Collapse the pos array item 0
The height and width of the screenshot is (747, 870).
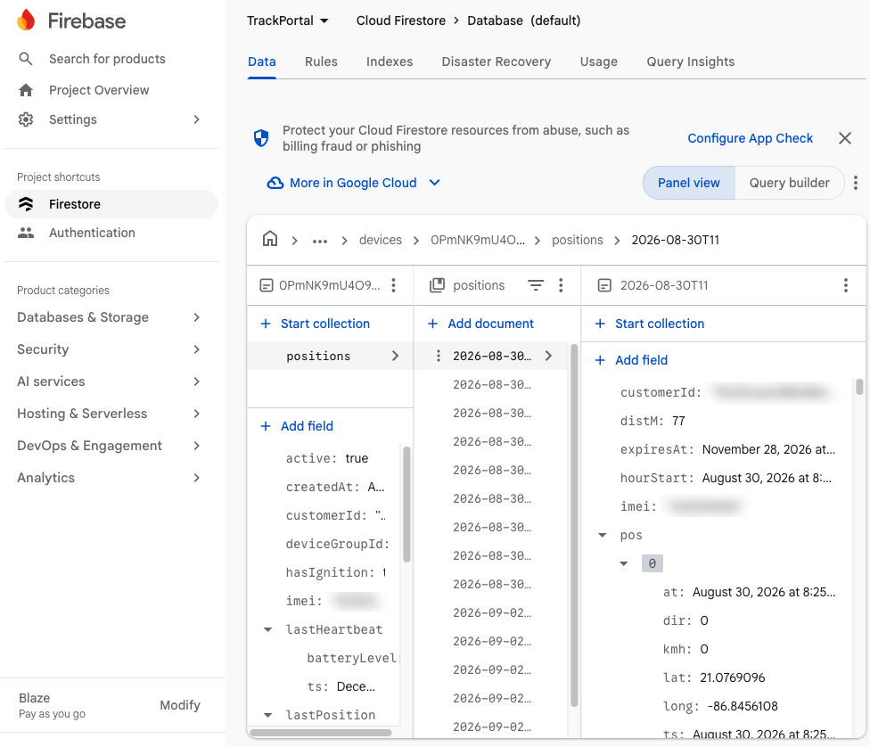(x=624, y=564)
